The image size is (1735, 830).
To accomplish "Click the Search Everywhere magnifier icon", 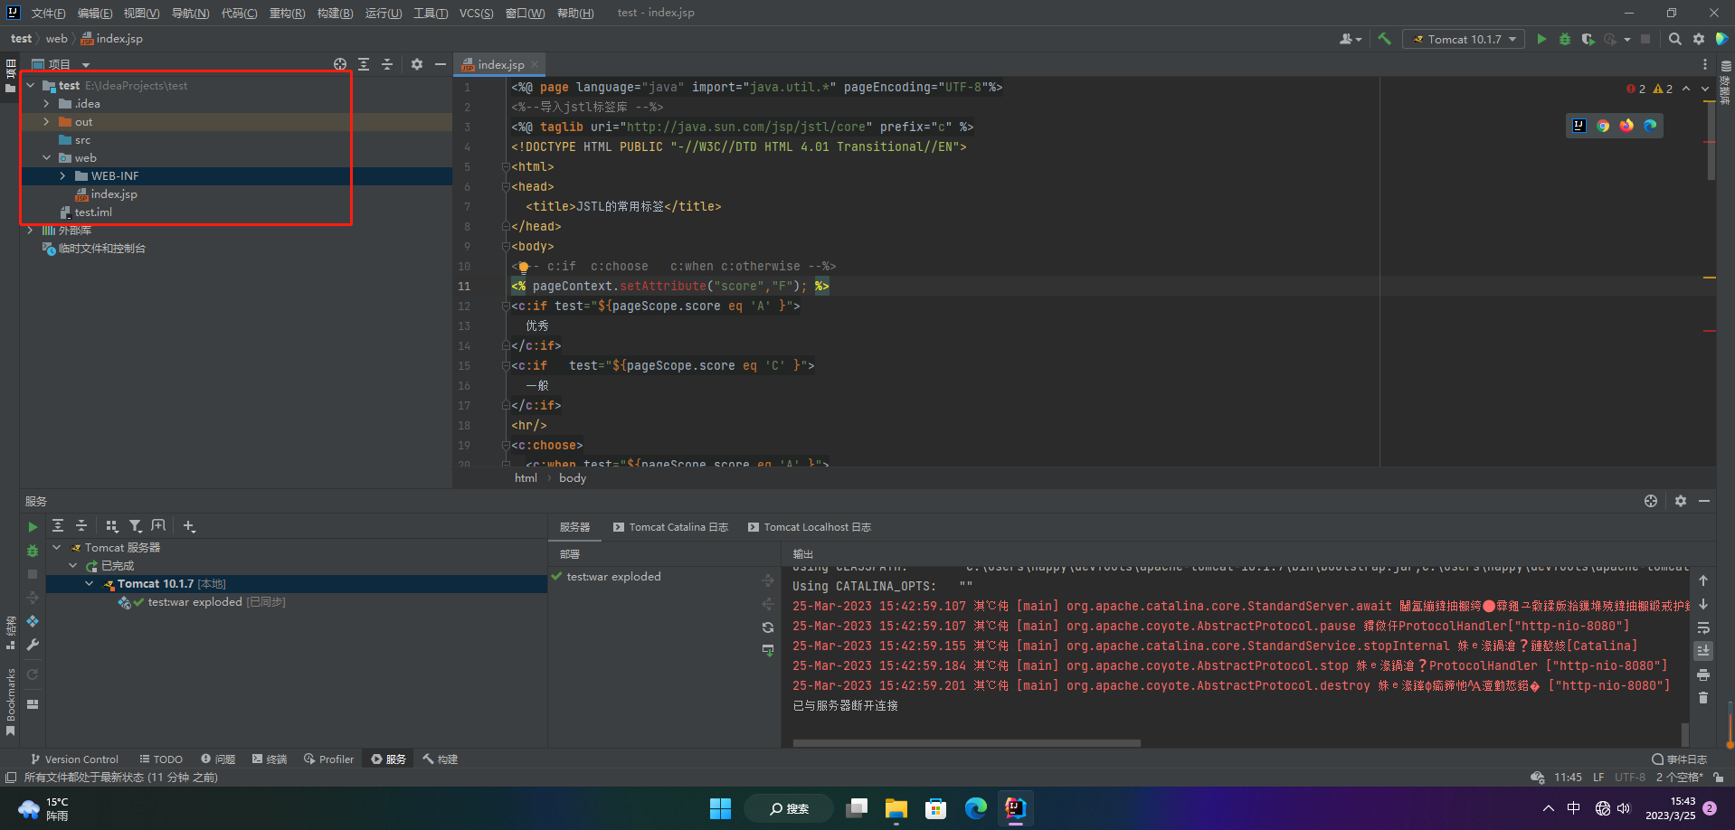I will pos(1674,39).
